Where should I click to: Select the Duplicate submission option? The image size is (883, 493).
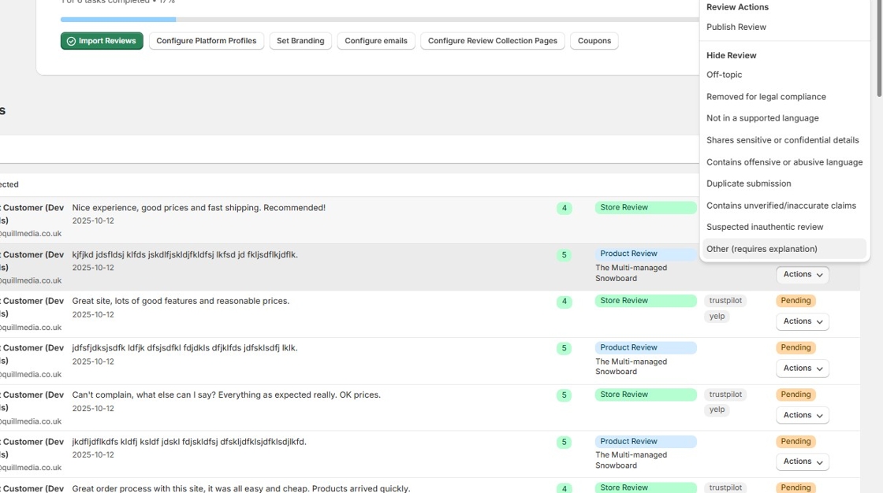pos(749,183)
